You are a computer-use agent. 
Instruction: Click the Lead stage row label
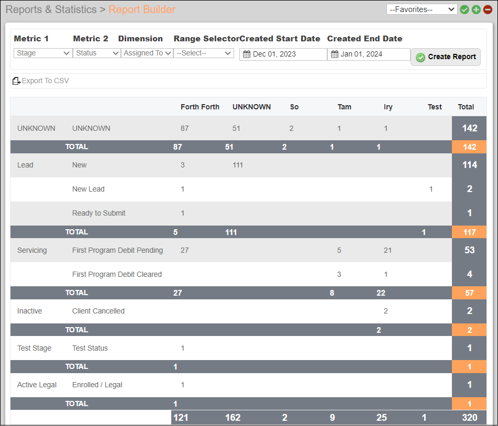[x=25, y=165]
